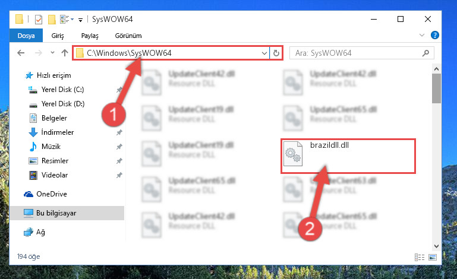Open the Dosya menu tab
Viewport: 457px width, 279px height.
[x=26, y=36]
